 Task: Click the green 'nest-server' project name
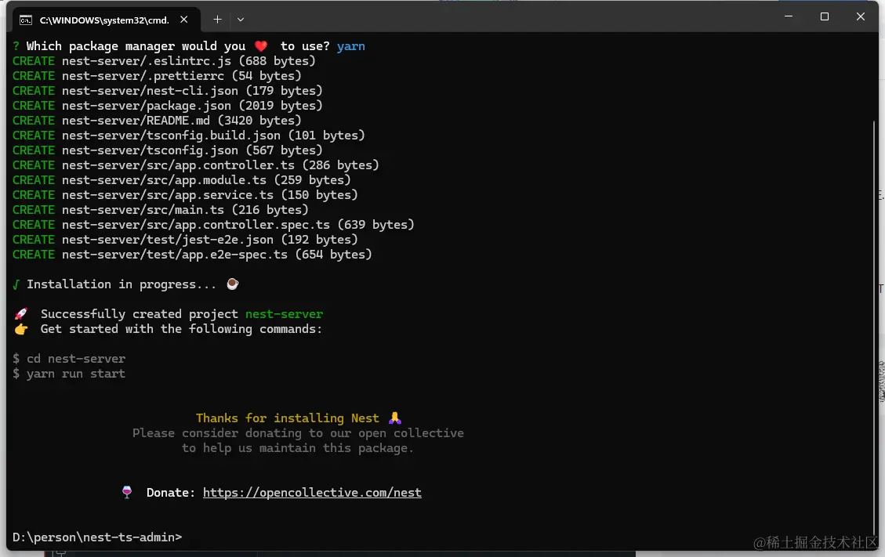(284, 314)
